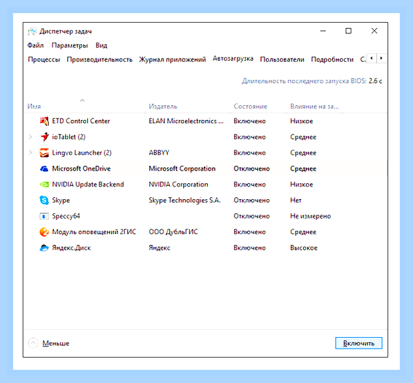Click the ELAN Microelectronics publisher cell
The height and width of the screenshot is (383, 413).
tap(186, 121)
